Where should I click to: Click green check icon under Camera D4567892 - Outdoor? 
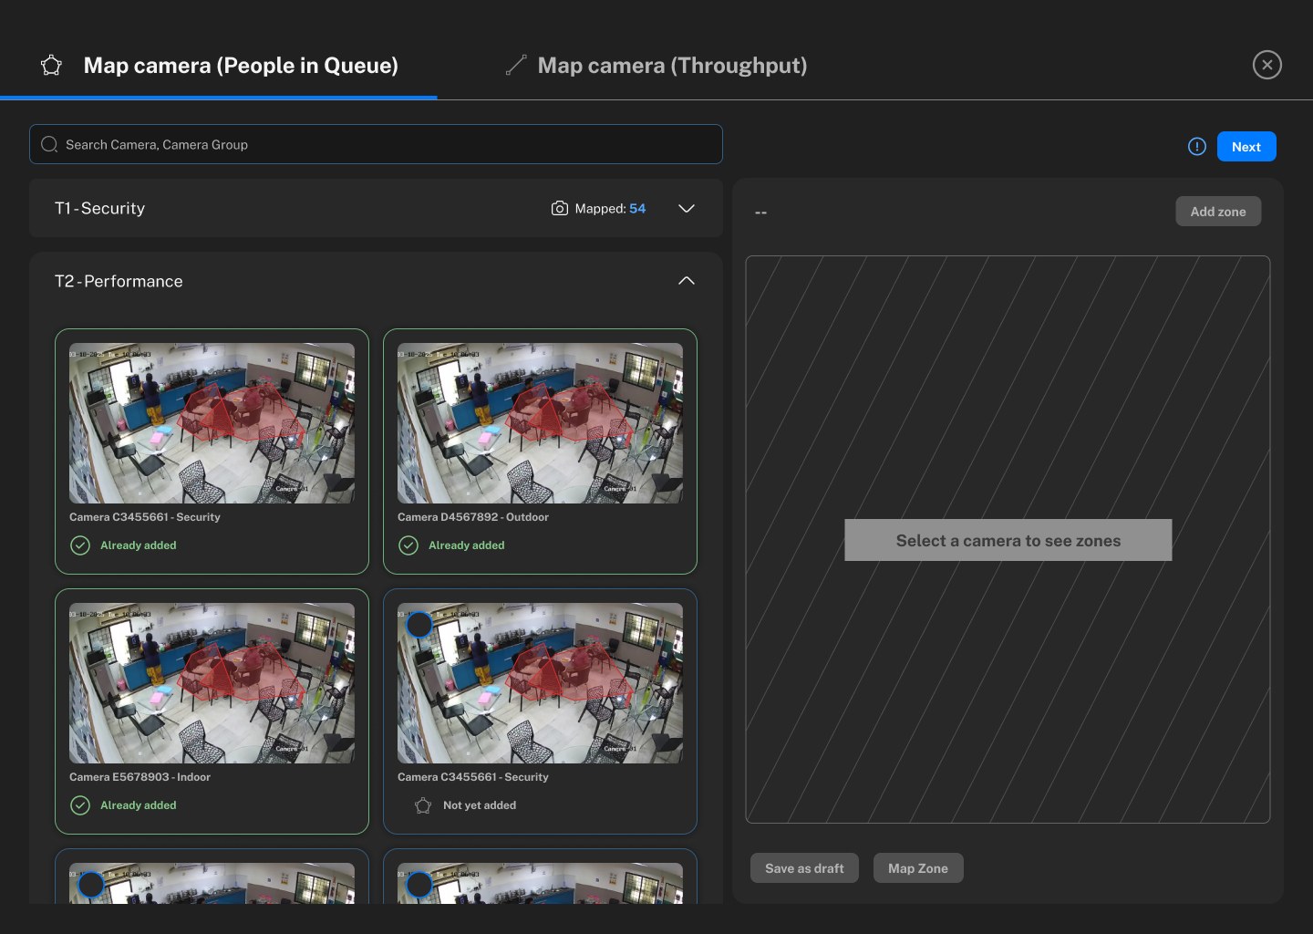(408, 545)
